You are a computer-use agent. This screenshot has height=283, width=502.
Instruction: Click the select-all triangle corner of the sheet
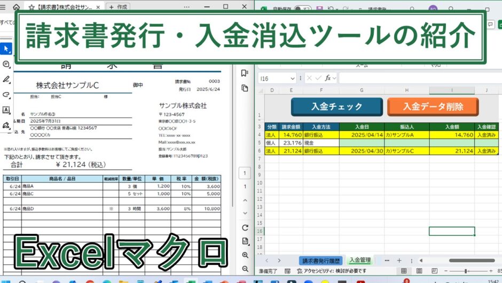click(261, 91)
